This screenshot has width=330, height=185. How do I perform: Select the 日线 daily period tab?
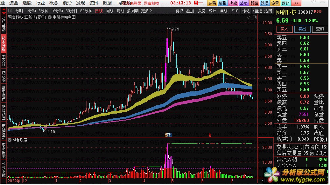click(99, 11)
